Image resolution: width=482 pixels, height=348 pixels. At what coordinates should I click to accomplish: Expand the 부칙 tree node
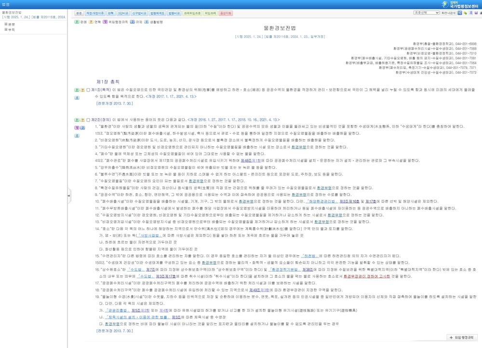pyautogui.click(x=6, y=29)
